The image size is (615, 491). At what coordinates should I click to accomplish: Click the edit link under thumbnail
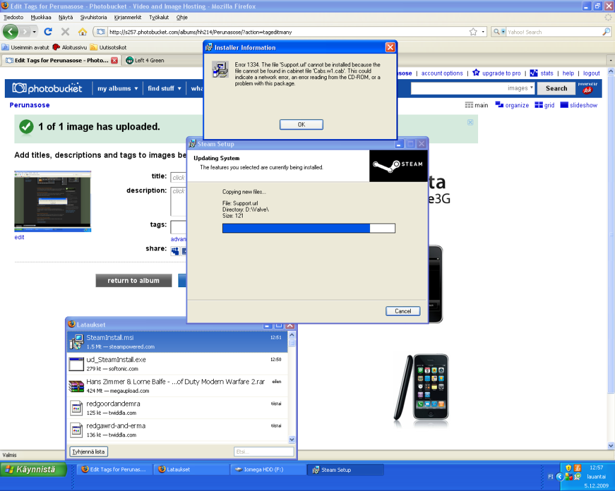19,237
